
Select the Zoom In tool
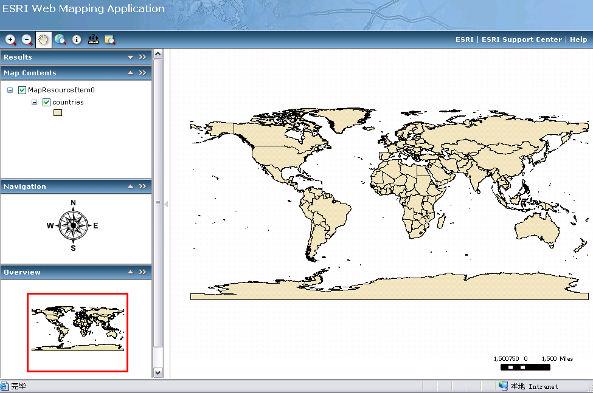[11, 39]
